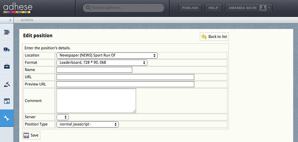
Task: Open the reports chart sidebar icon
Action: tap(7, 84)
